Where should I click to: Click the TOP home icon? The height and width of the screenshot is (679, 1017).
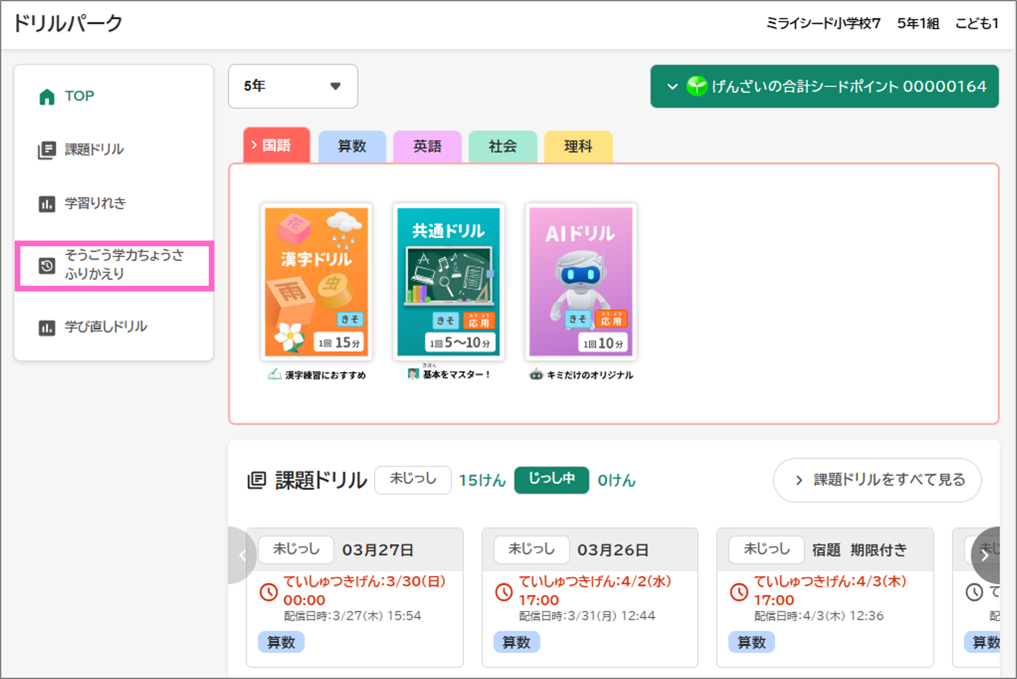click(47, 97)
